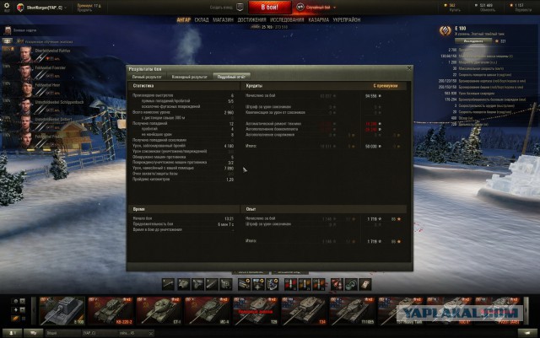Select the ИС-4 tank in carousel
Screen dimensions: 540x338
[207, 311]
